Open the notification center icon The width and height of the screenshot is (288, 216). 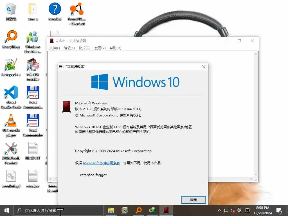click(279, 210)
